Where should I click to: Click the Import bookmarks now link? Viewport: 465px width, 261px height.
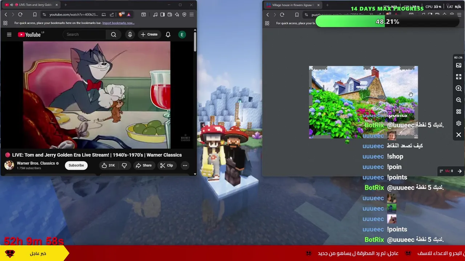coord(118,23)
